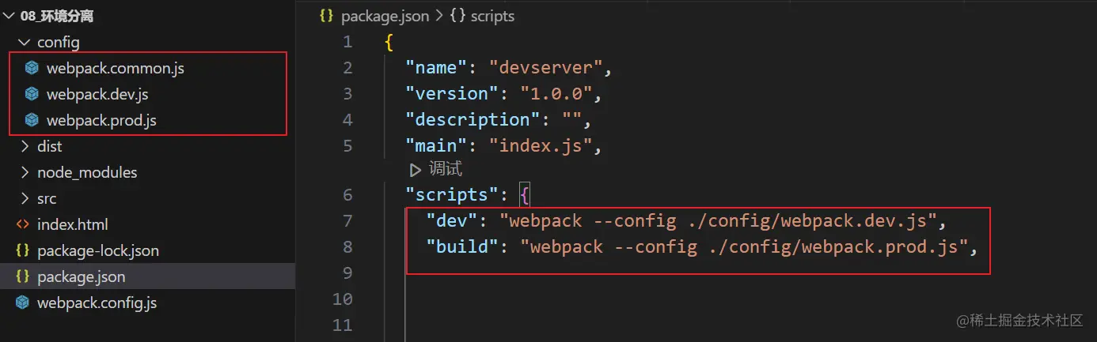Click package-lock.json braces icon
The image size is (1097, 342).
click(x=23, y=250)
